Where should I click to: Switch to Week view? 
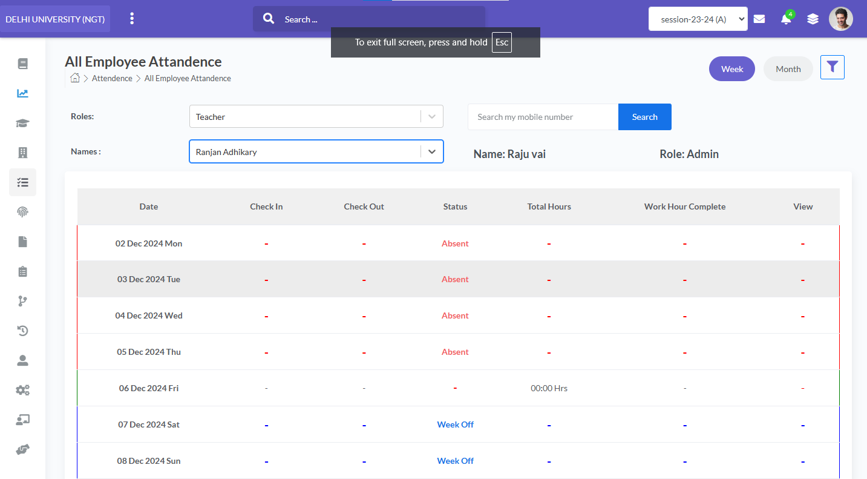click(x=732, y=68)
